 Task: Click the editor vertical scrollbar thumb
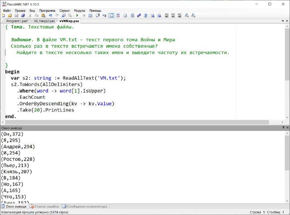[x=287, y=55]
